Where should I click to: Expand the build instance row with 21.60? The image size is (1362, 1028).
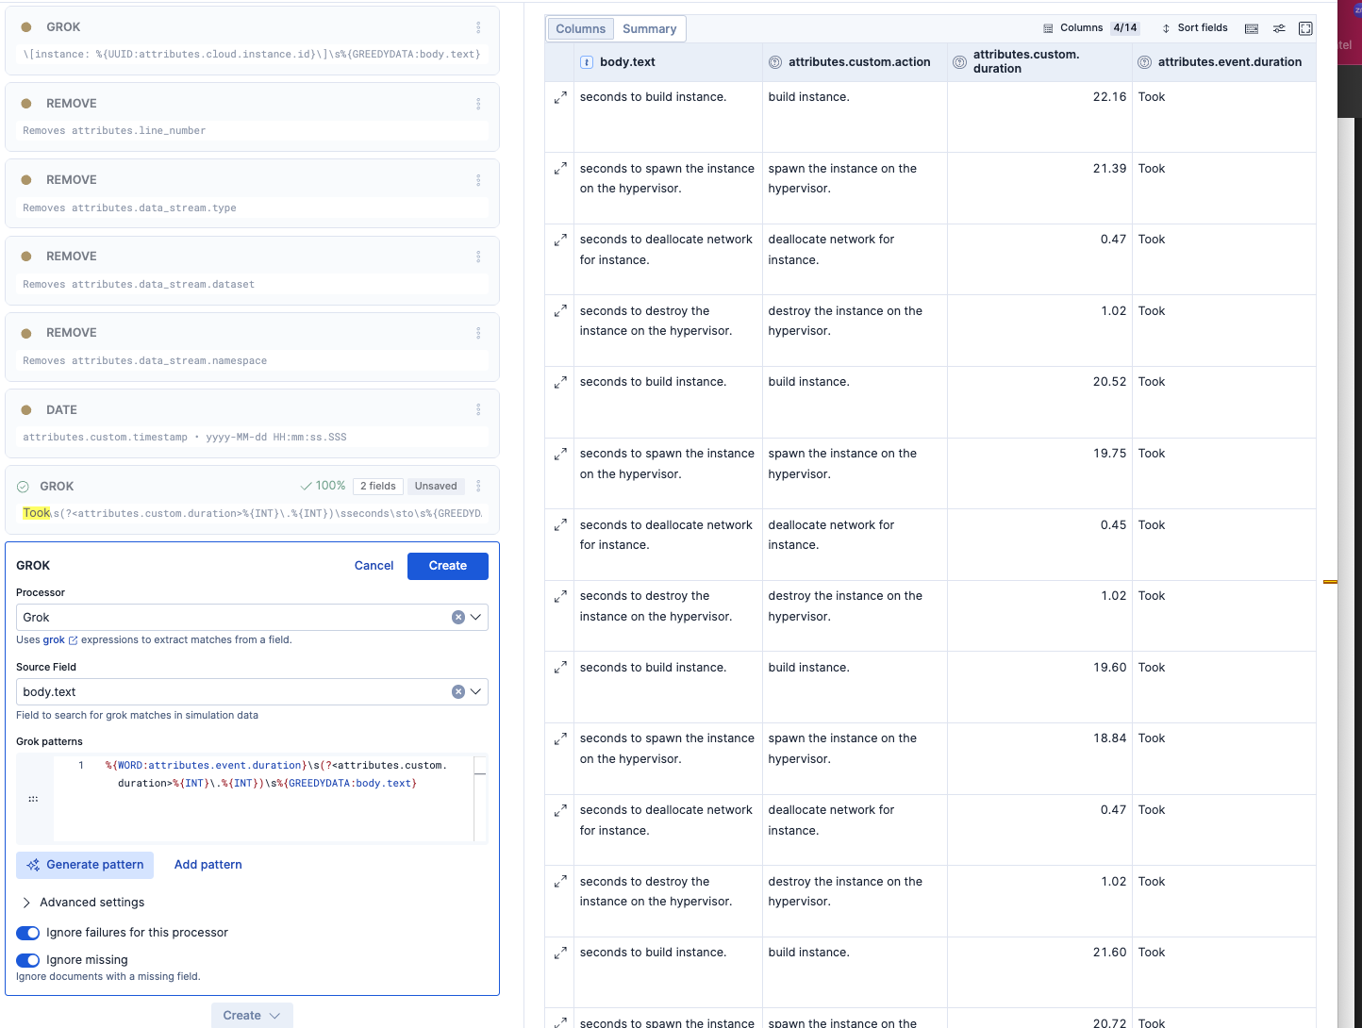click(x=560, y=953)
